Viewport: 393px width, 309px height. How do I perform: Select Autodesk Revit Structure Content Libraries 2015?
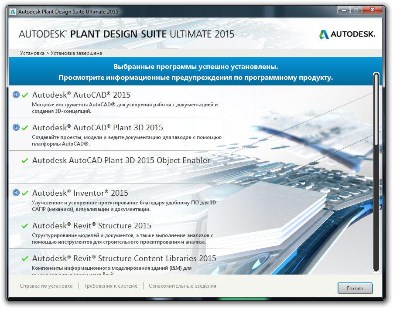124,258
